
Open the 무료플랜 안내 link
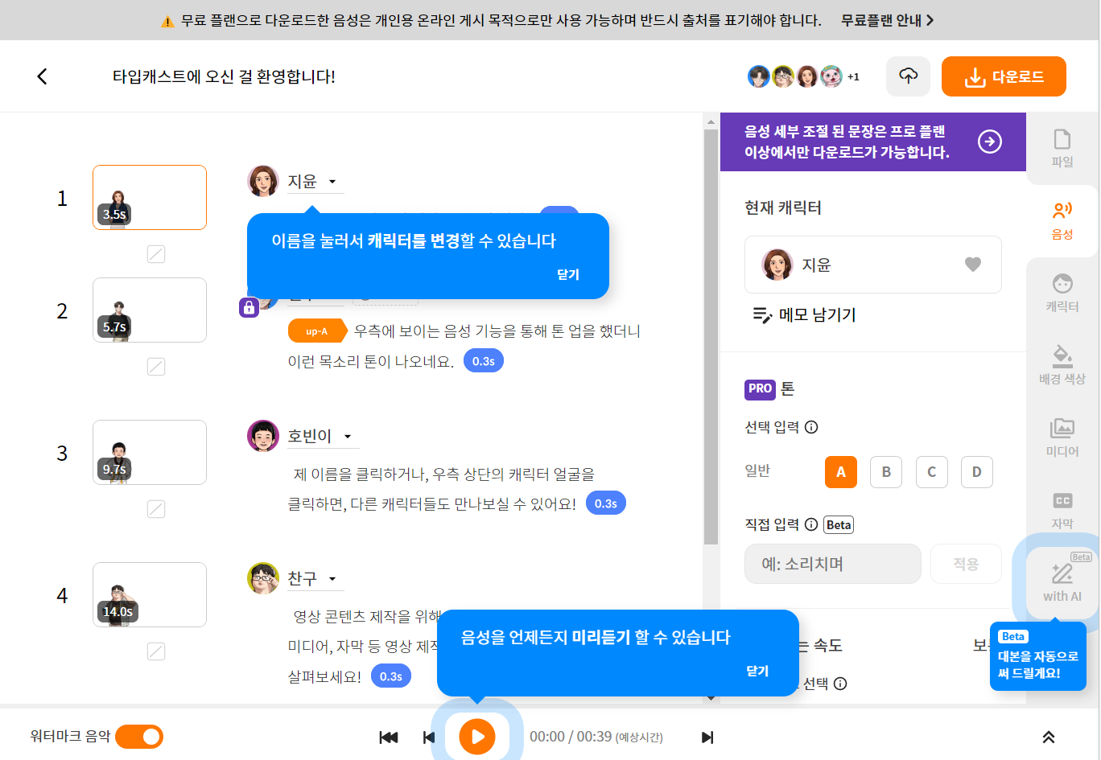click(x=881, y=19)
